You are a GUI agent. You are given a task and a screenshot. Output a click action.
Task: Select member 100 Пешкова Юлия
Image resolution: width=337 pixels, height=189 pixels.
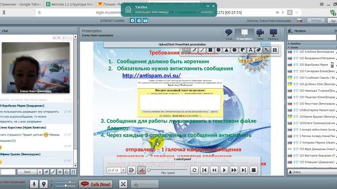point(312,97)
